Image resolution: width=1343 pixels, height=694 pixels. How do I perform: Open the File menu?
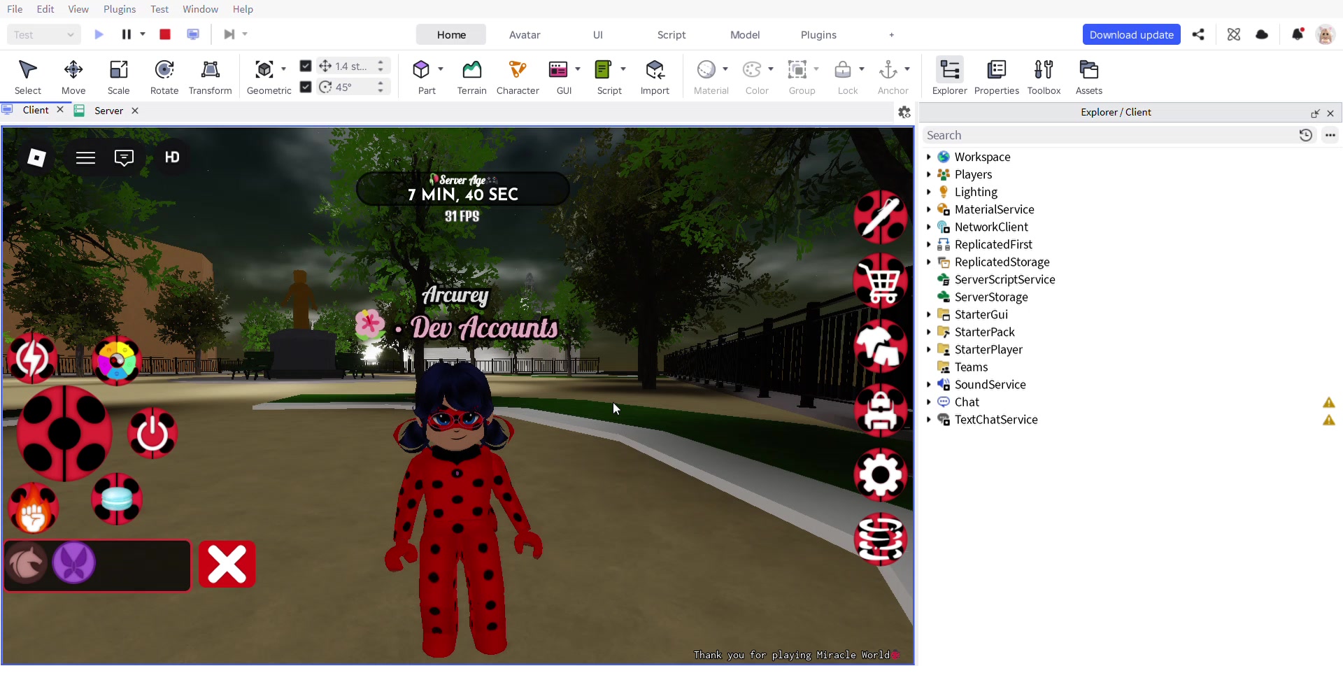15,9
